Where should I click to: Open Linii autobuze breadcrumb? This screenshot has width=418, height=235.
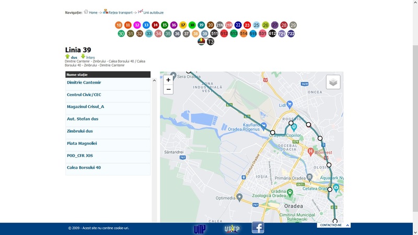tap(153, 13)
